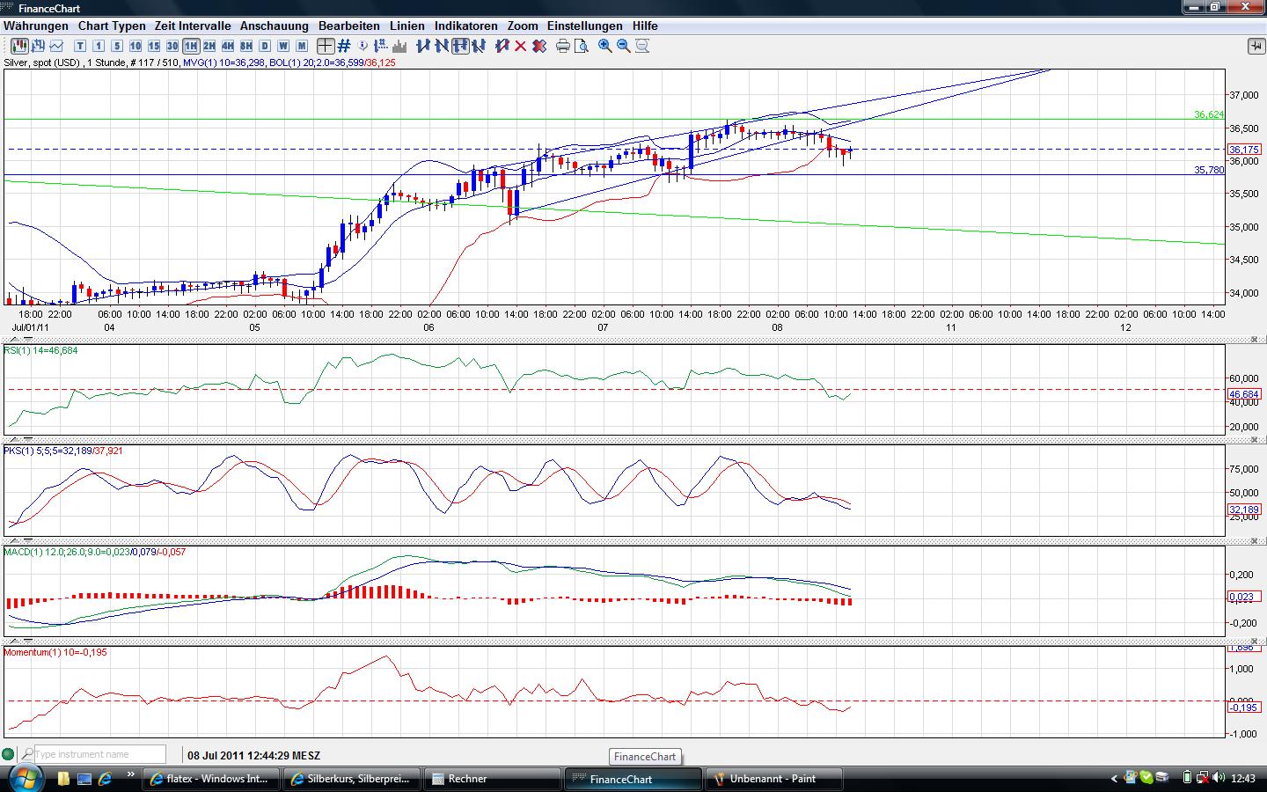Click the zoom out magnifier icon

coord(624,46)
